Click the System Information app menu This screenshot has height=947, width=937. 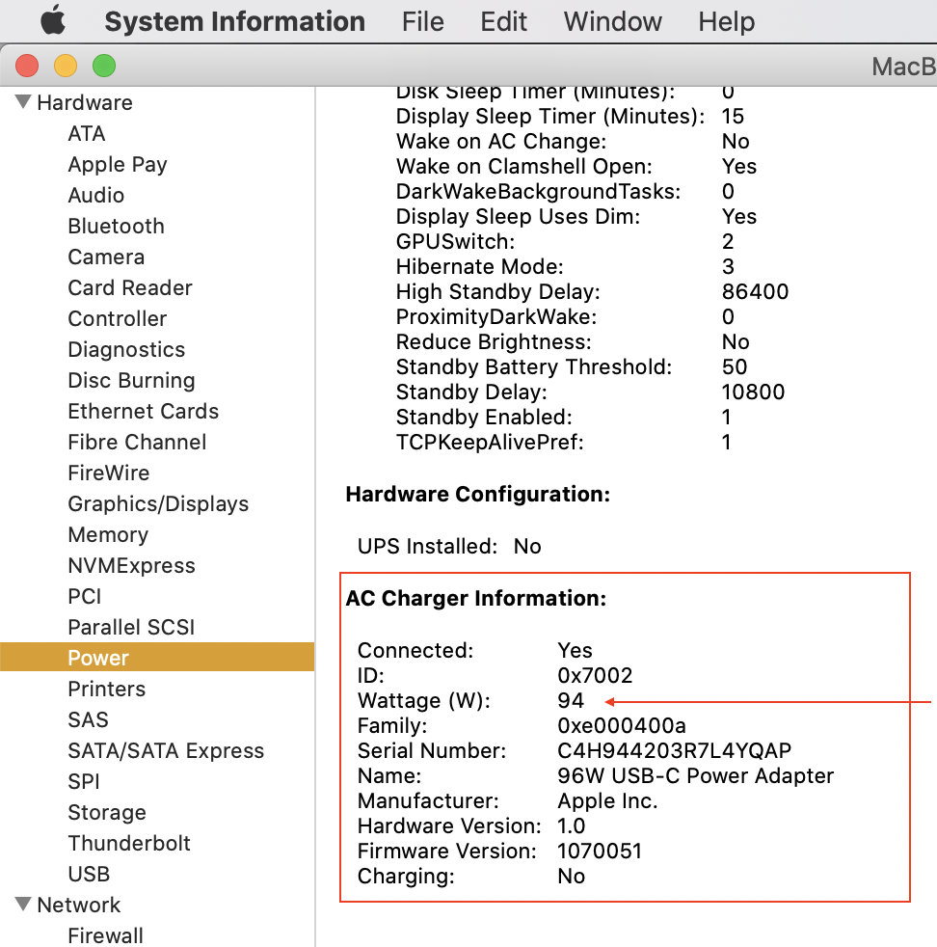234,21
